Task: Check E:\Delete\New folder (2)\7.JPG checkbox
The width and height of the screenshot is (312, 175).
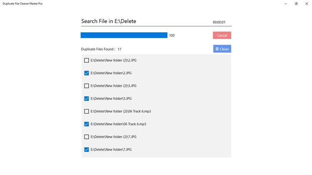Action: tap(87, 137)
